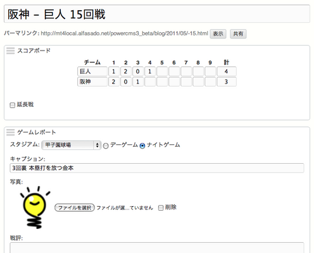Select the デーゲーム radio button
This screenshot has height=253, width=314.
106,145
